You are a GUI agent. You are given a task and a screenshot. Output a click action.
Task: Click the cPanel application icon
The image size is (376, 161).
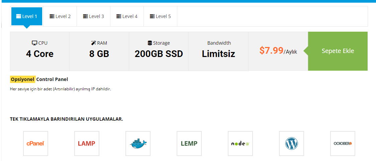tap(35, 144)
